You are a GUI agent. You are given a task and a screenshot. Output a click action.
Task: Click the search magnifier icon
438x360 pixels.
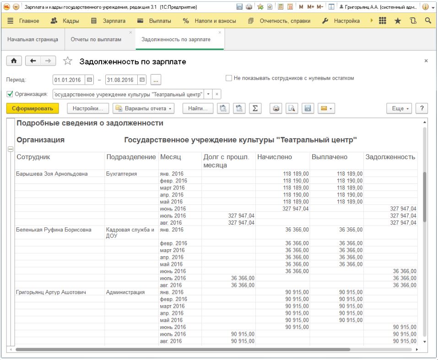point(427,21)
